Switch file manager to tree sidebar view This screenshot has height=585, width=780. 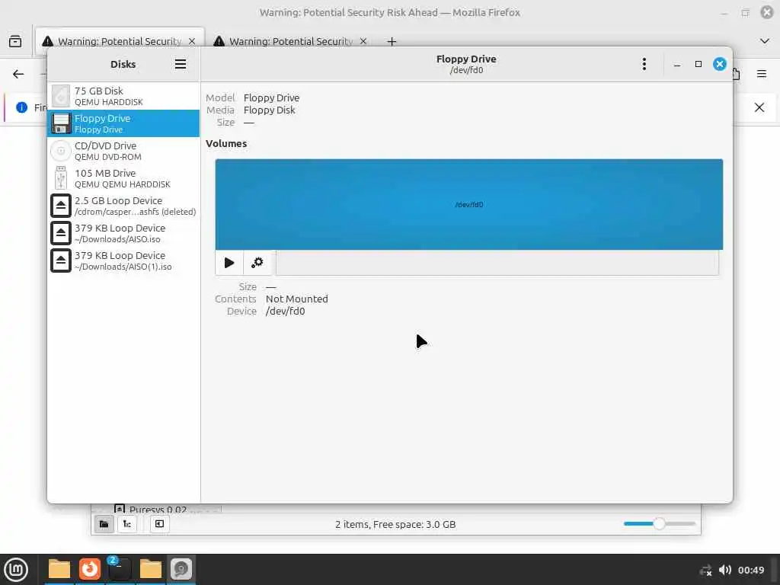pos(127,524)
